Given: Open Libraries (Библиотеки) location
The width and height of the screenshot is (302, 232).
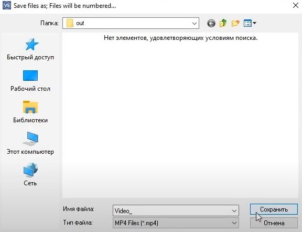Looking at the screenshot, I should coord(30,112).
